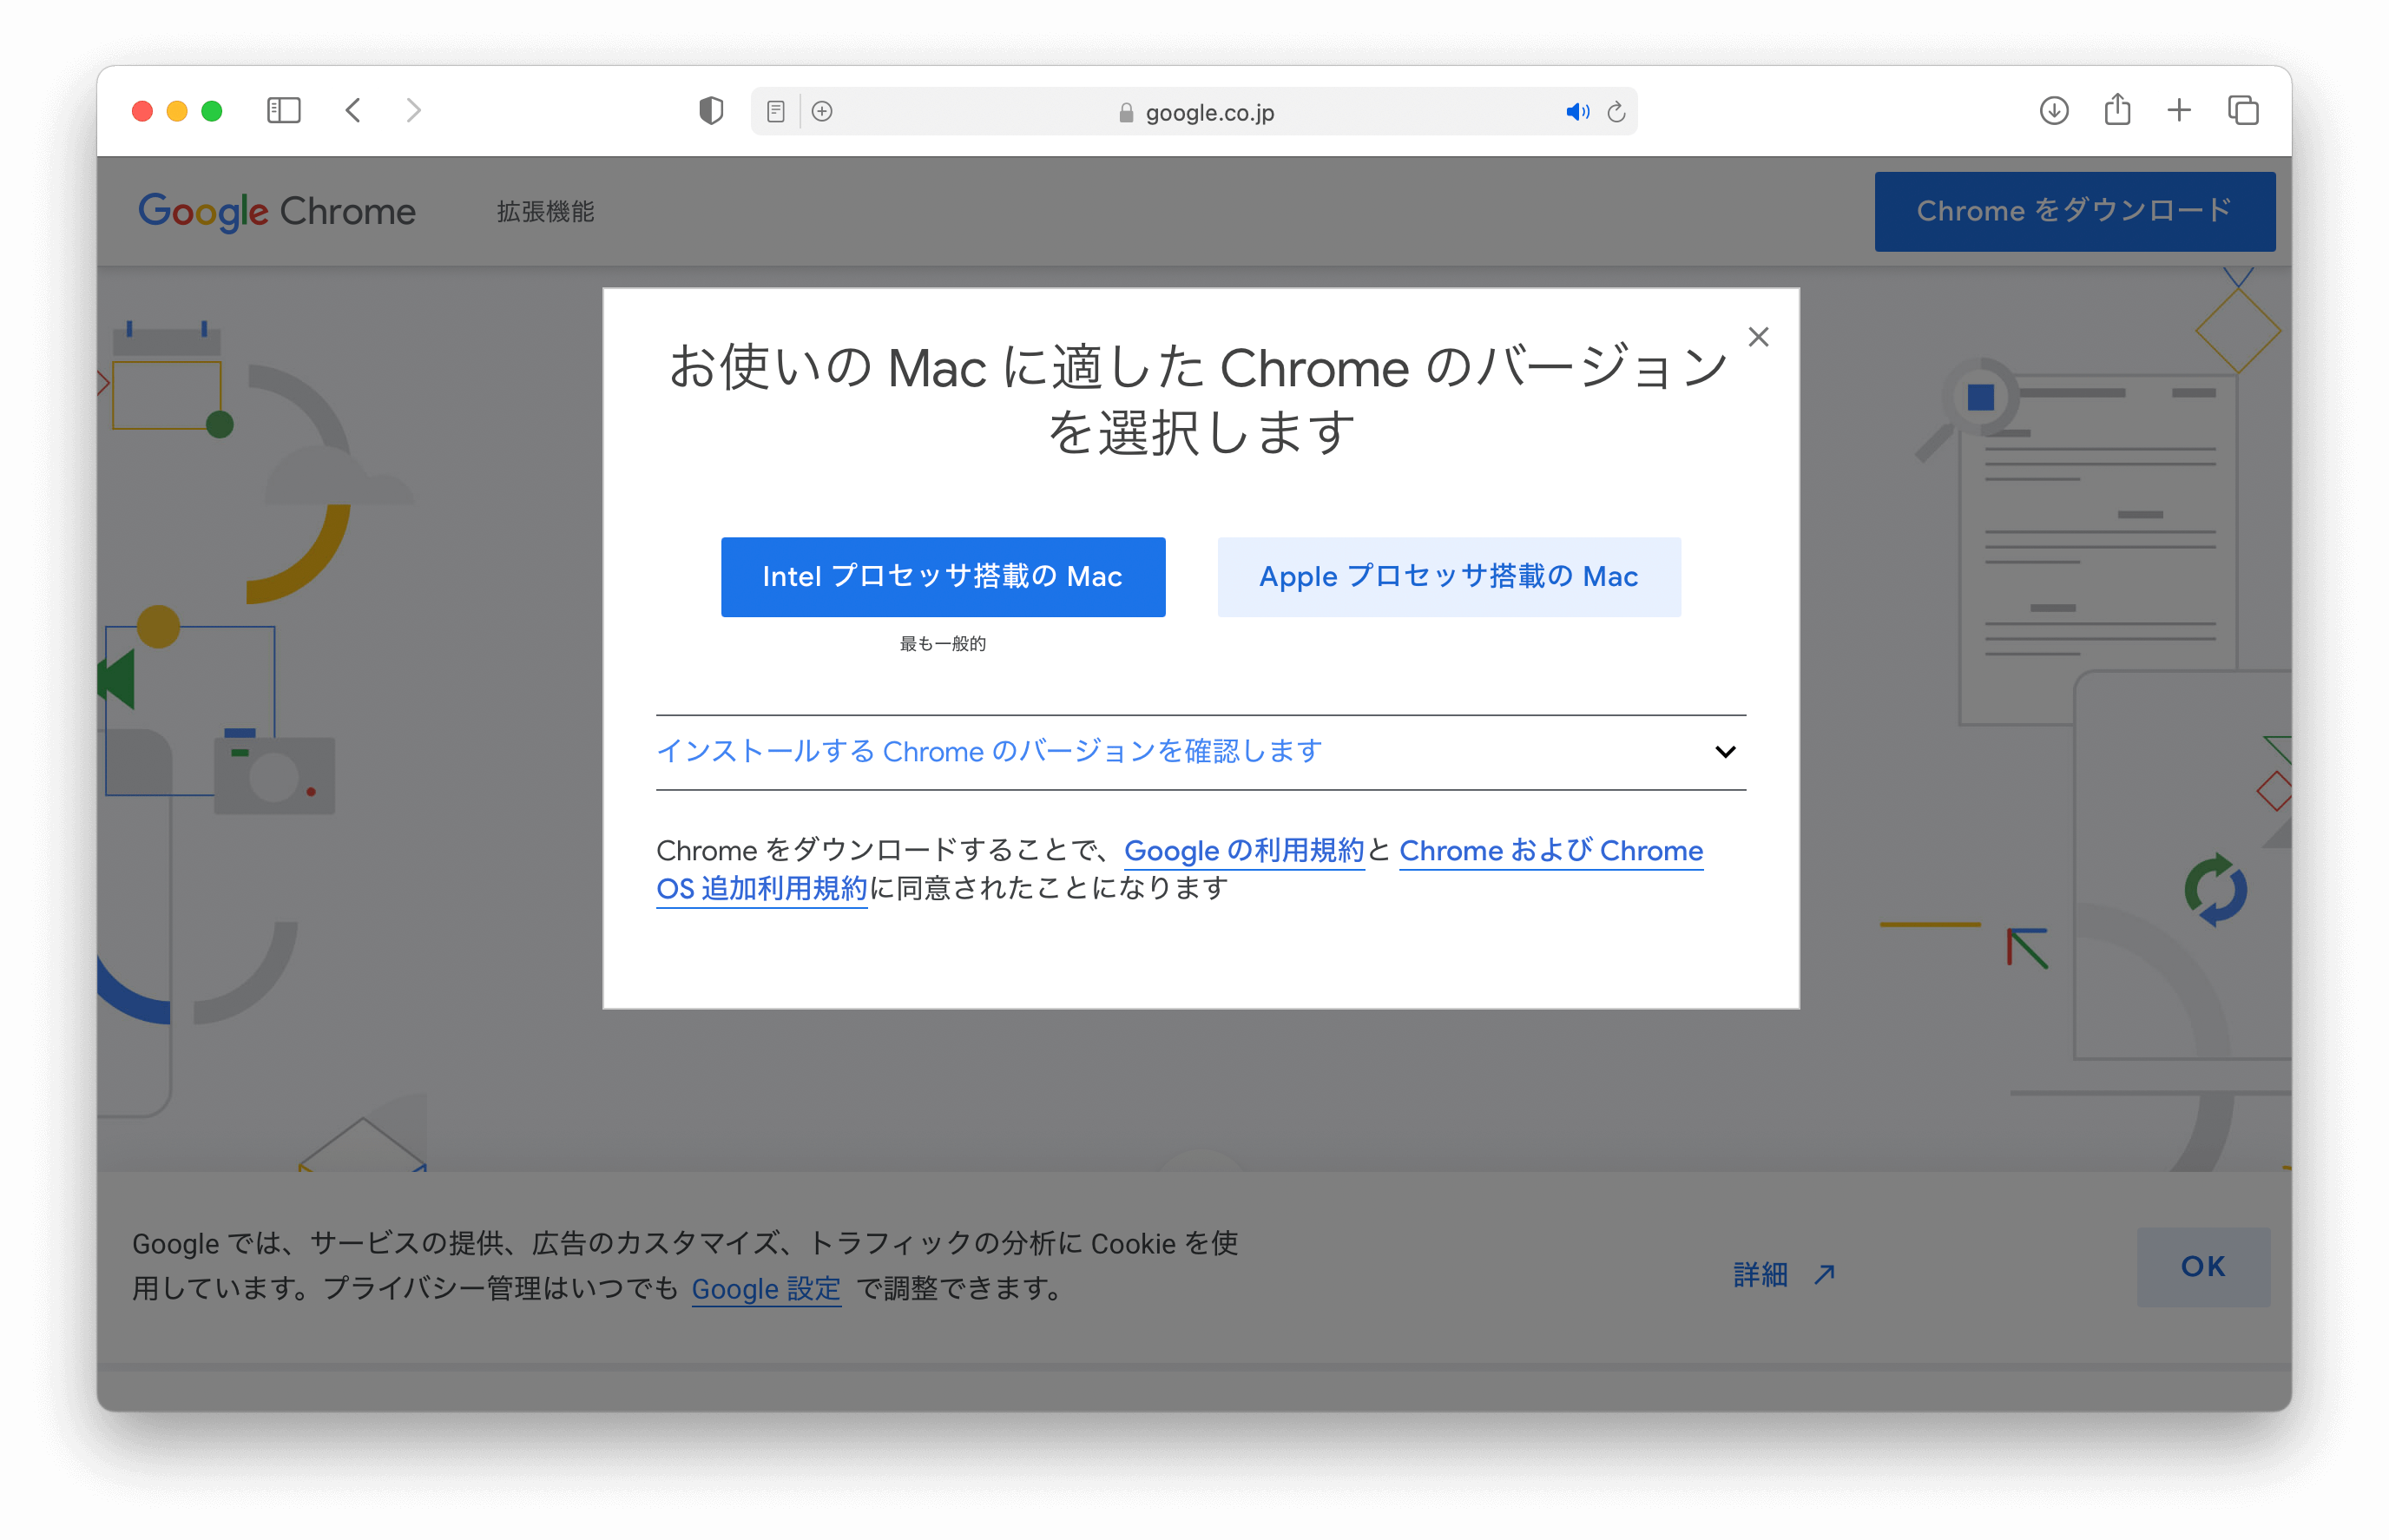Choose Apple プロセッサ搭載の Mac

pos(1449,577)
